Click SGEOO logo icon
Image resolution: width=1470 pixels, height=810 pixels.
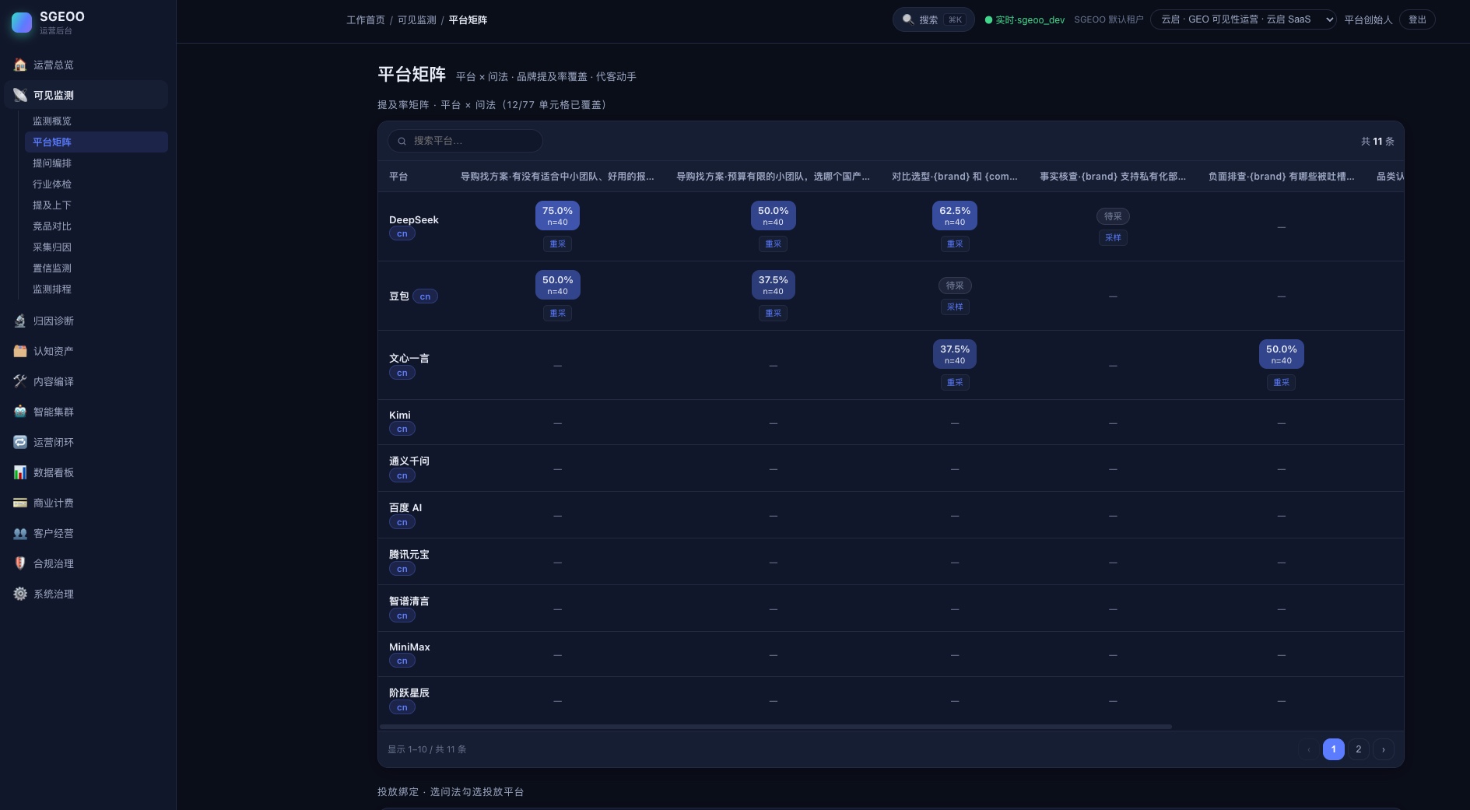point(22,23)
